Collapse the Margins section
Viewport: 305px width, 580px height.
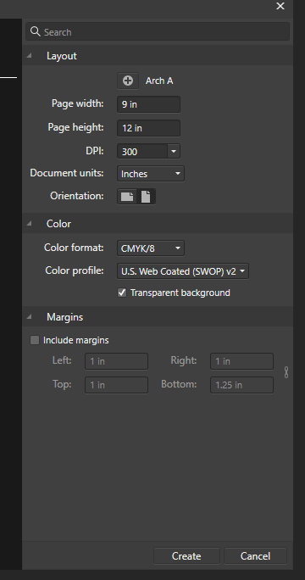29,316
